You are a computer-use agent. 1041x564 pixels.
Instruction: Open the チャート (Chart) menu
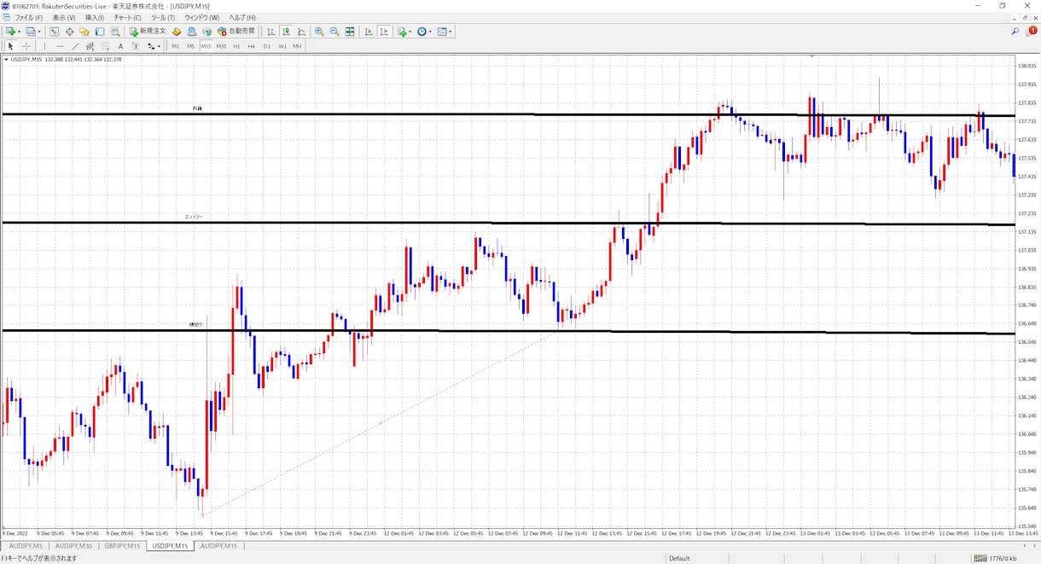[128, 17]
